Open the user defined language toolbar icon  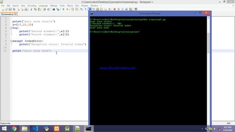click(94, 9)
